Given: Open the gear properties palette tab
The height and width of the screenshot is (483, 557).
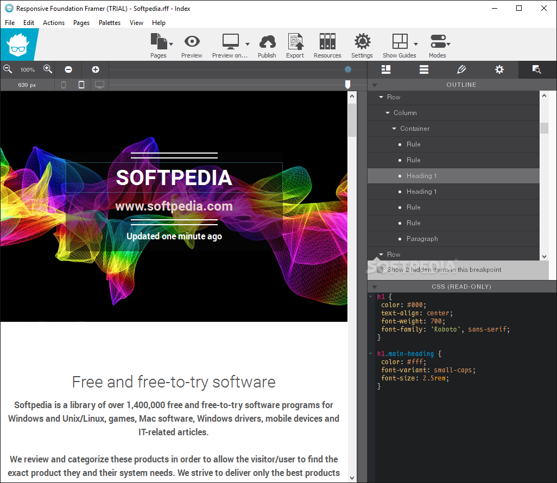Looking at the screenshot, I should [499, 69].
